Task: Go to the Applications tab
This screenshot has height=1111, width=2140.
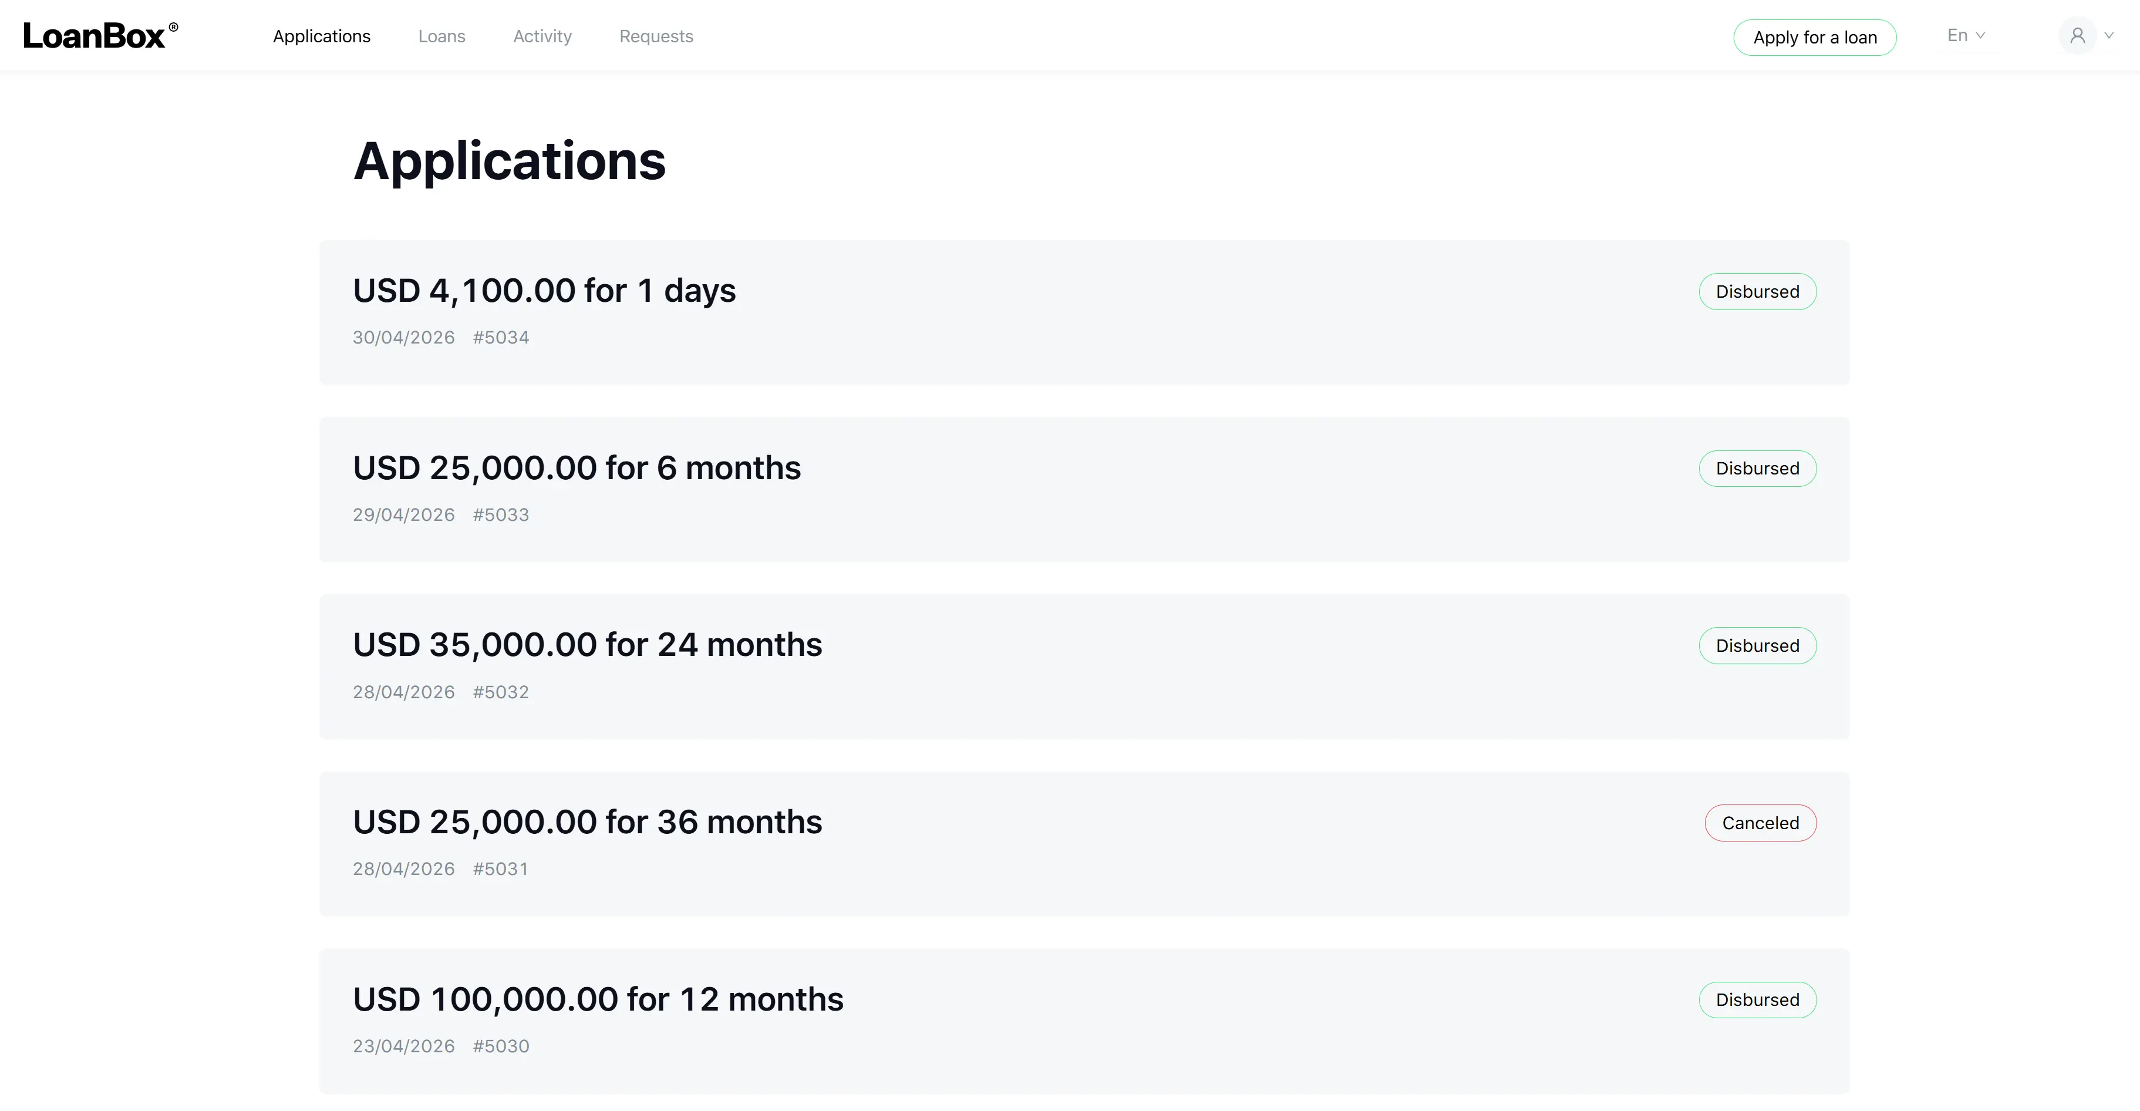Action: point(322,36)
